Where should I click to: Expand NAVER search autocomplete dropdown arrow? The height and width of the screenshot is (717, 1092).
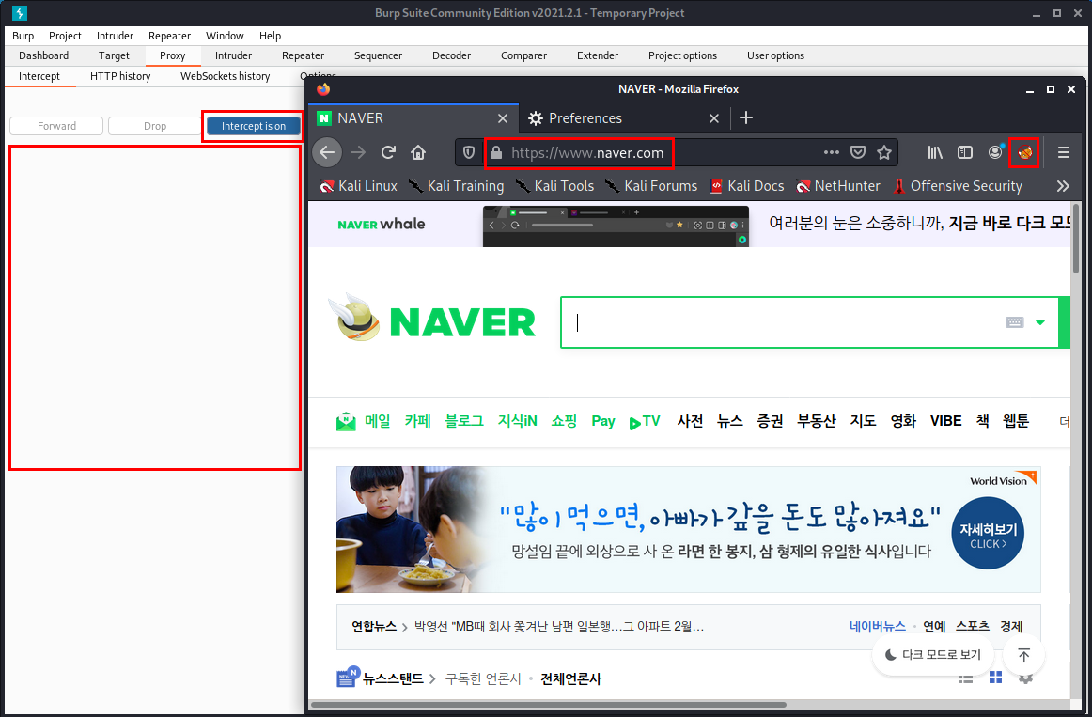pos(1040,322)
